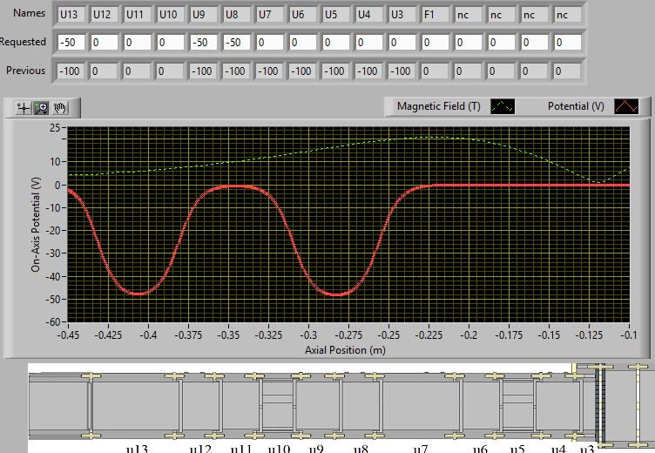Click the U5 Requested voltage field

(x=336, y=42)
